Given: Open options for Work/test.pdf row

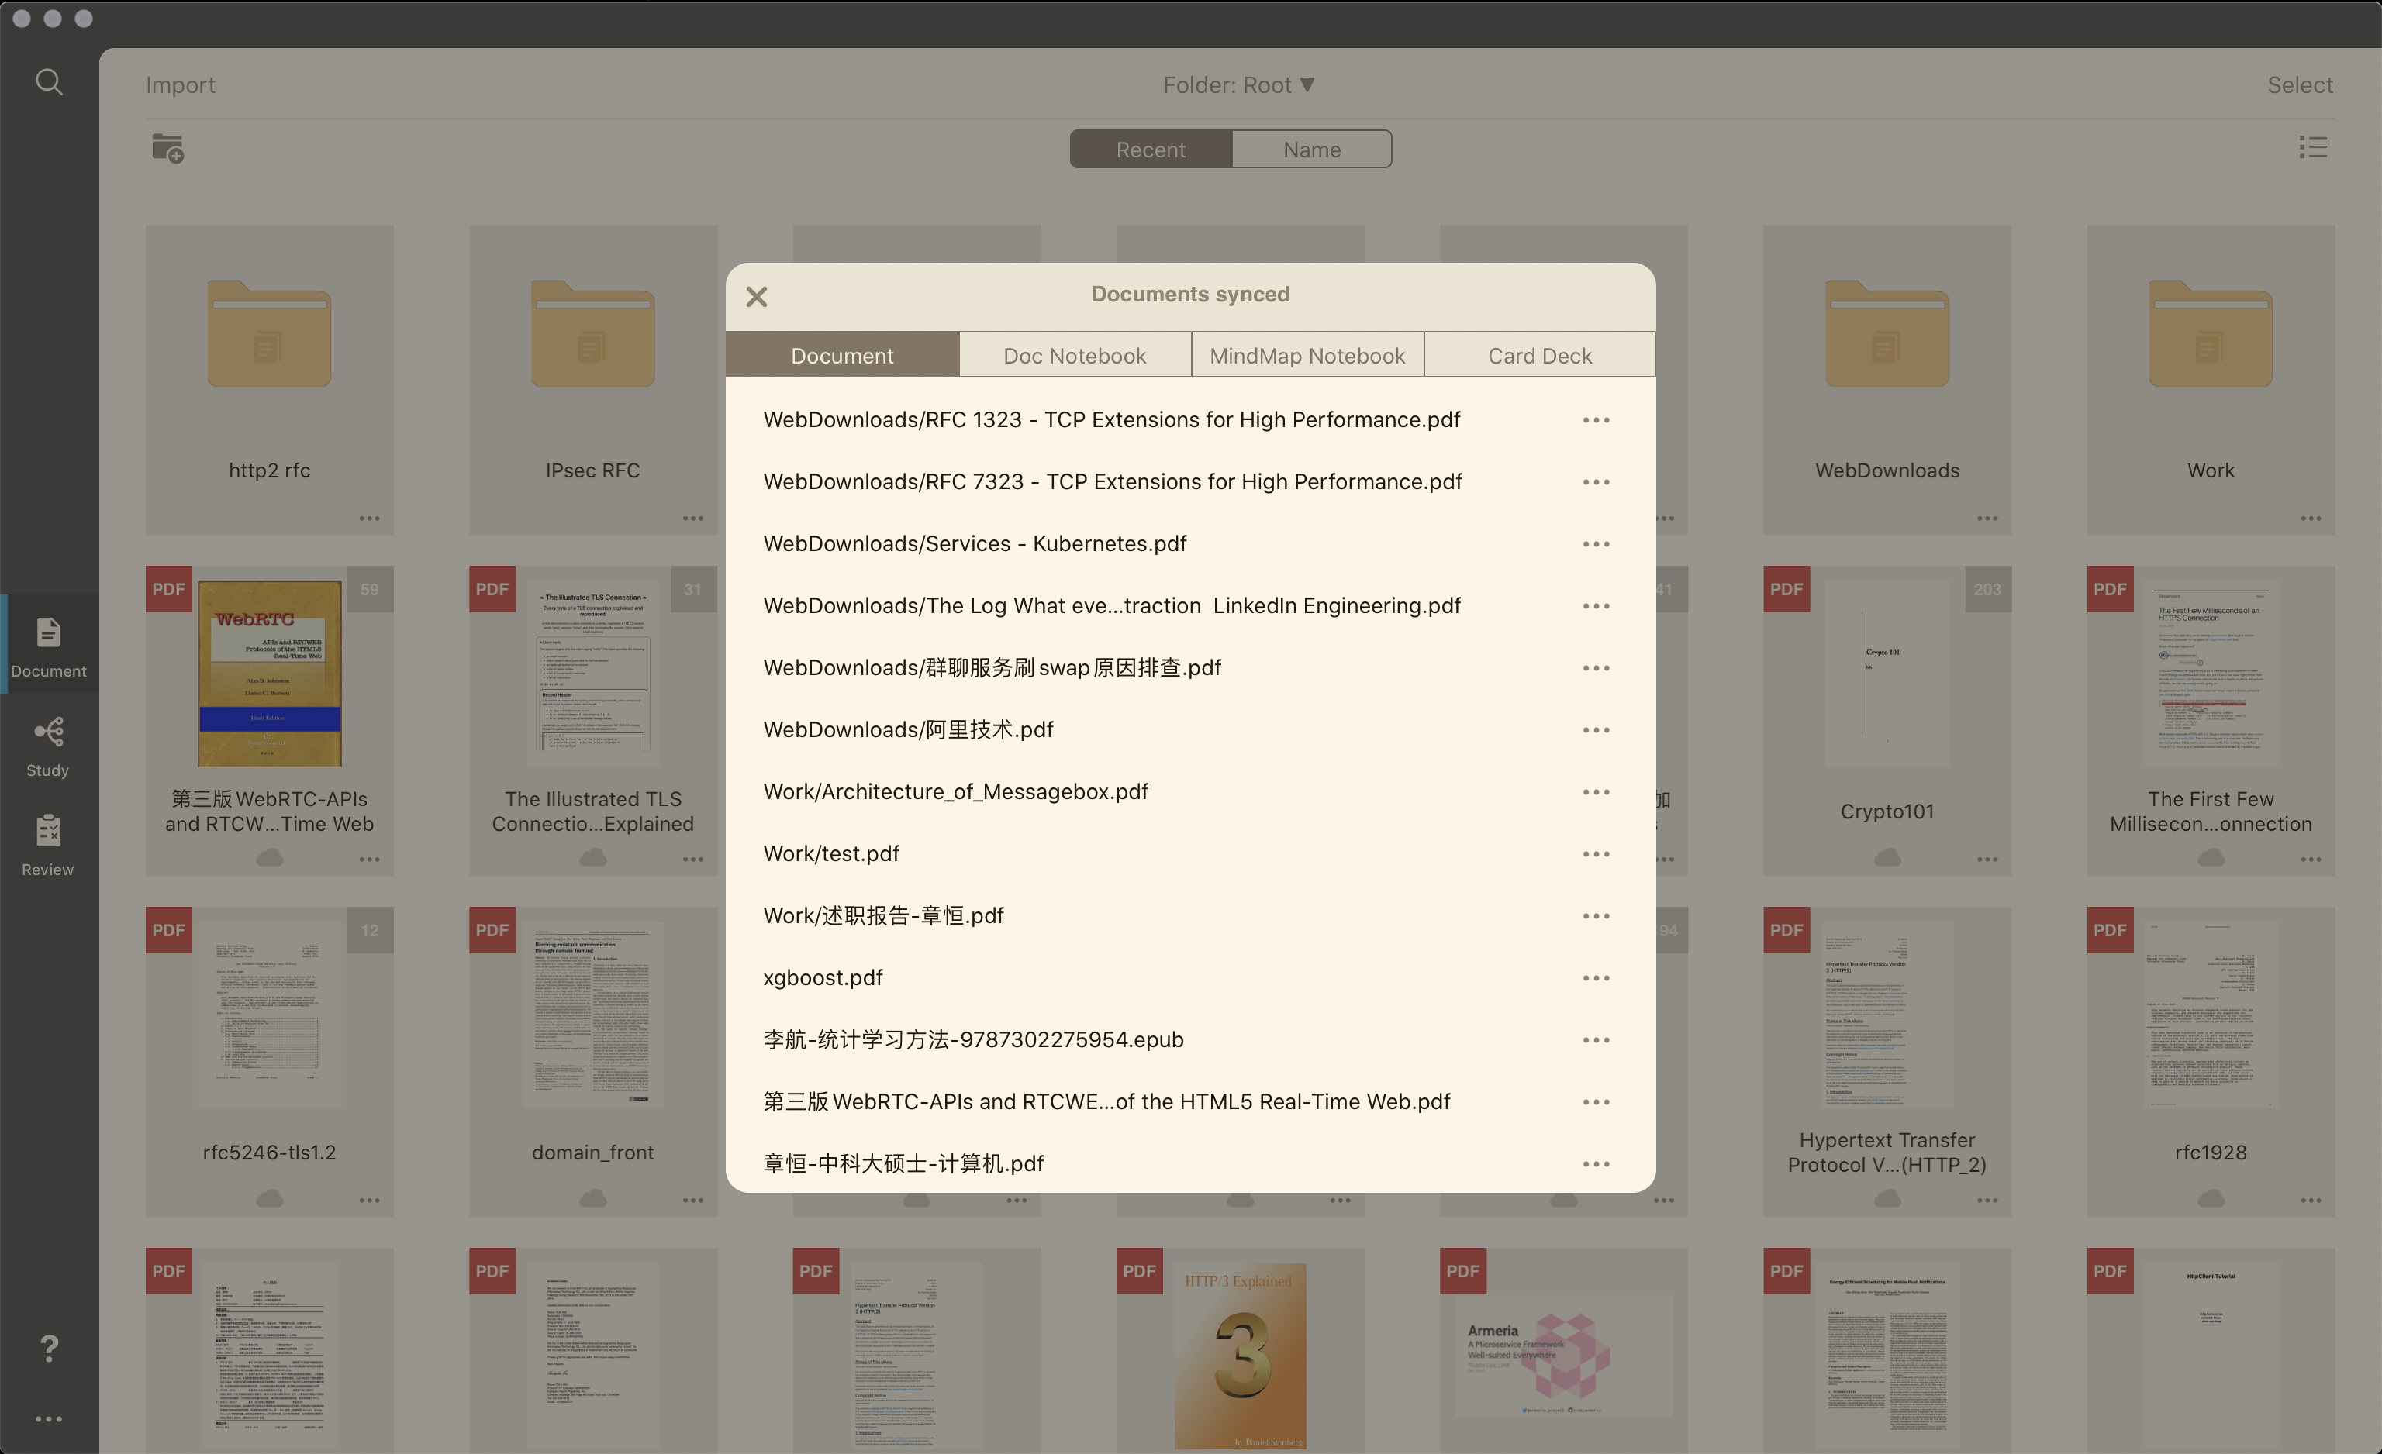Looking at the screenshot, I should 1596,854.
